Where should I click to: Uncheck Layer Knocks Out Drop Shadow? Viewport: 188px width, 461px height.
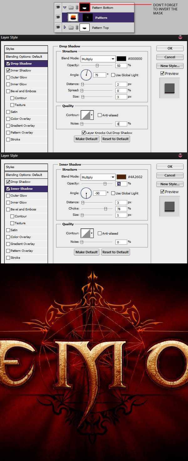coord(84,133)
